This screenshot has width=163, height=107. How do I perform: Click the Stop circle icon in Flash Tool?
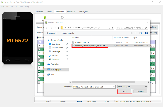click(x=62, y=17)
